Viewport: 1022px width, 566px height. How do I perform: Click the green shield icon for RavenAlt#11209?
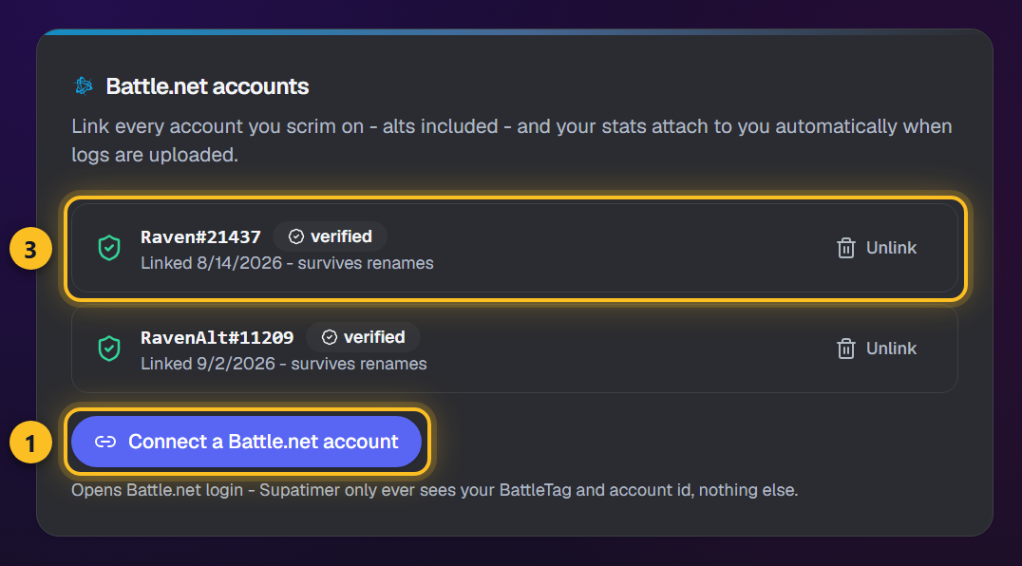click(x=109, y=349)
